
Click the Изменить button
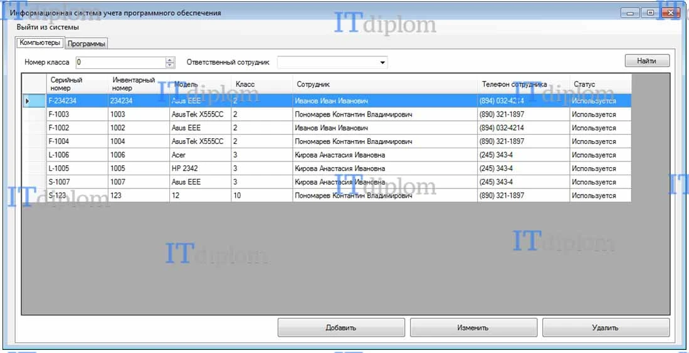473,327
